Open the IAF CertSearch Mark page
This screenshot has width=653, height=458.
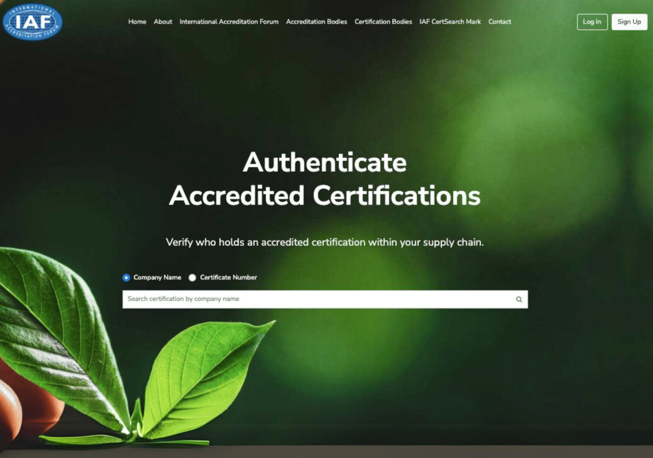pos(450,22)
